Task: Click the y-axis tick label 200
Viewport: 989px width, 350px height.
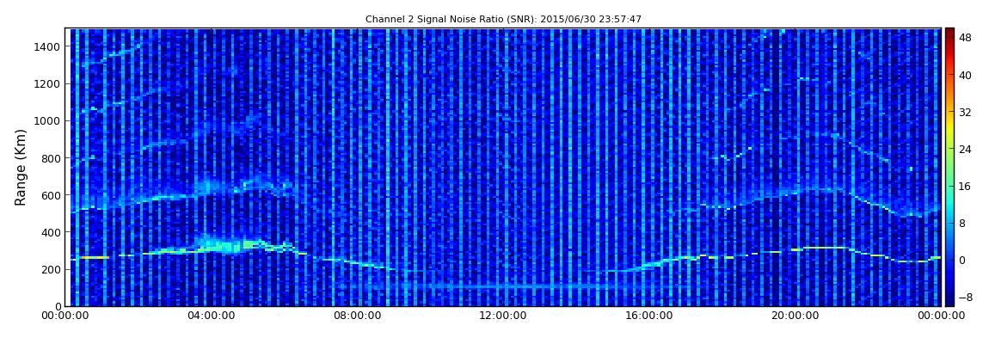Action: [51, 269]
